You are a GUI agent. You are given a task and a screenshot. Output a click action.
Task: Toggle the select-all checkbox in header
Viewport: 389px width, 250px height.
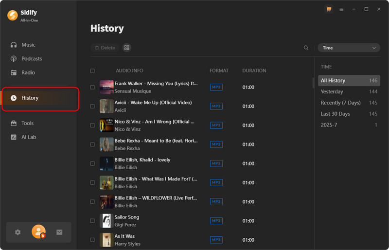(92, 71)
